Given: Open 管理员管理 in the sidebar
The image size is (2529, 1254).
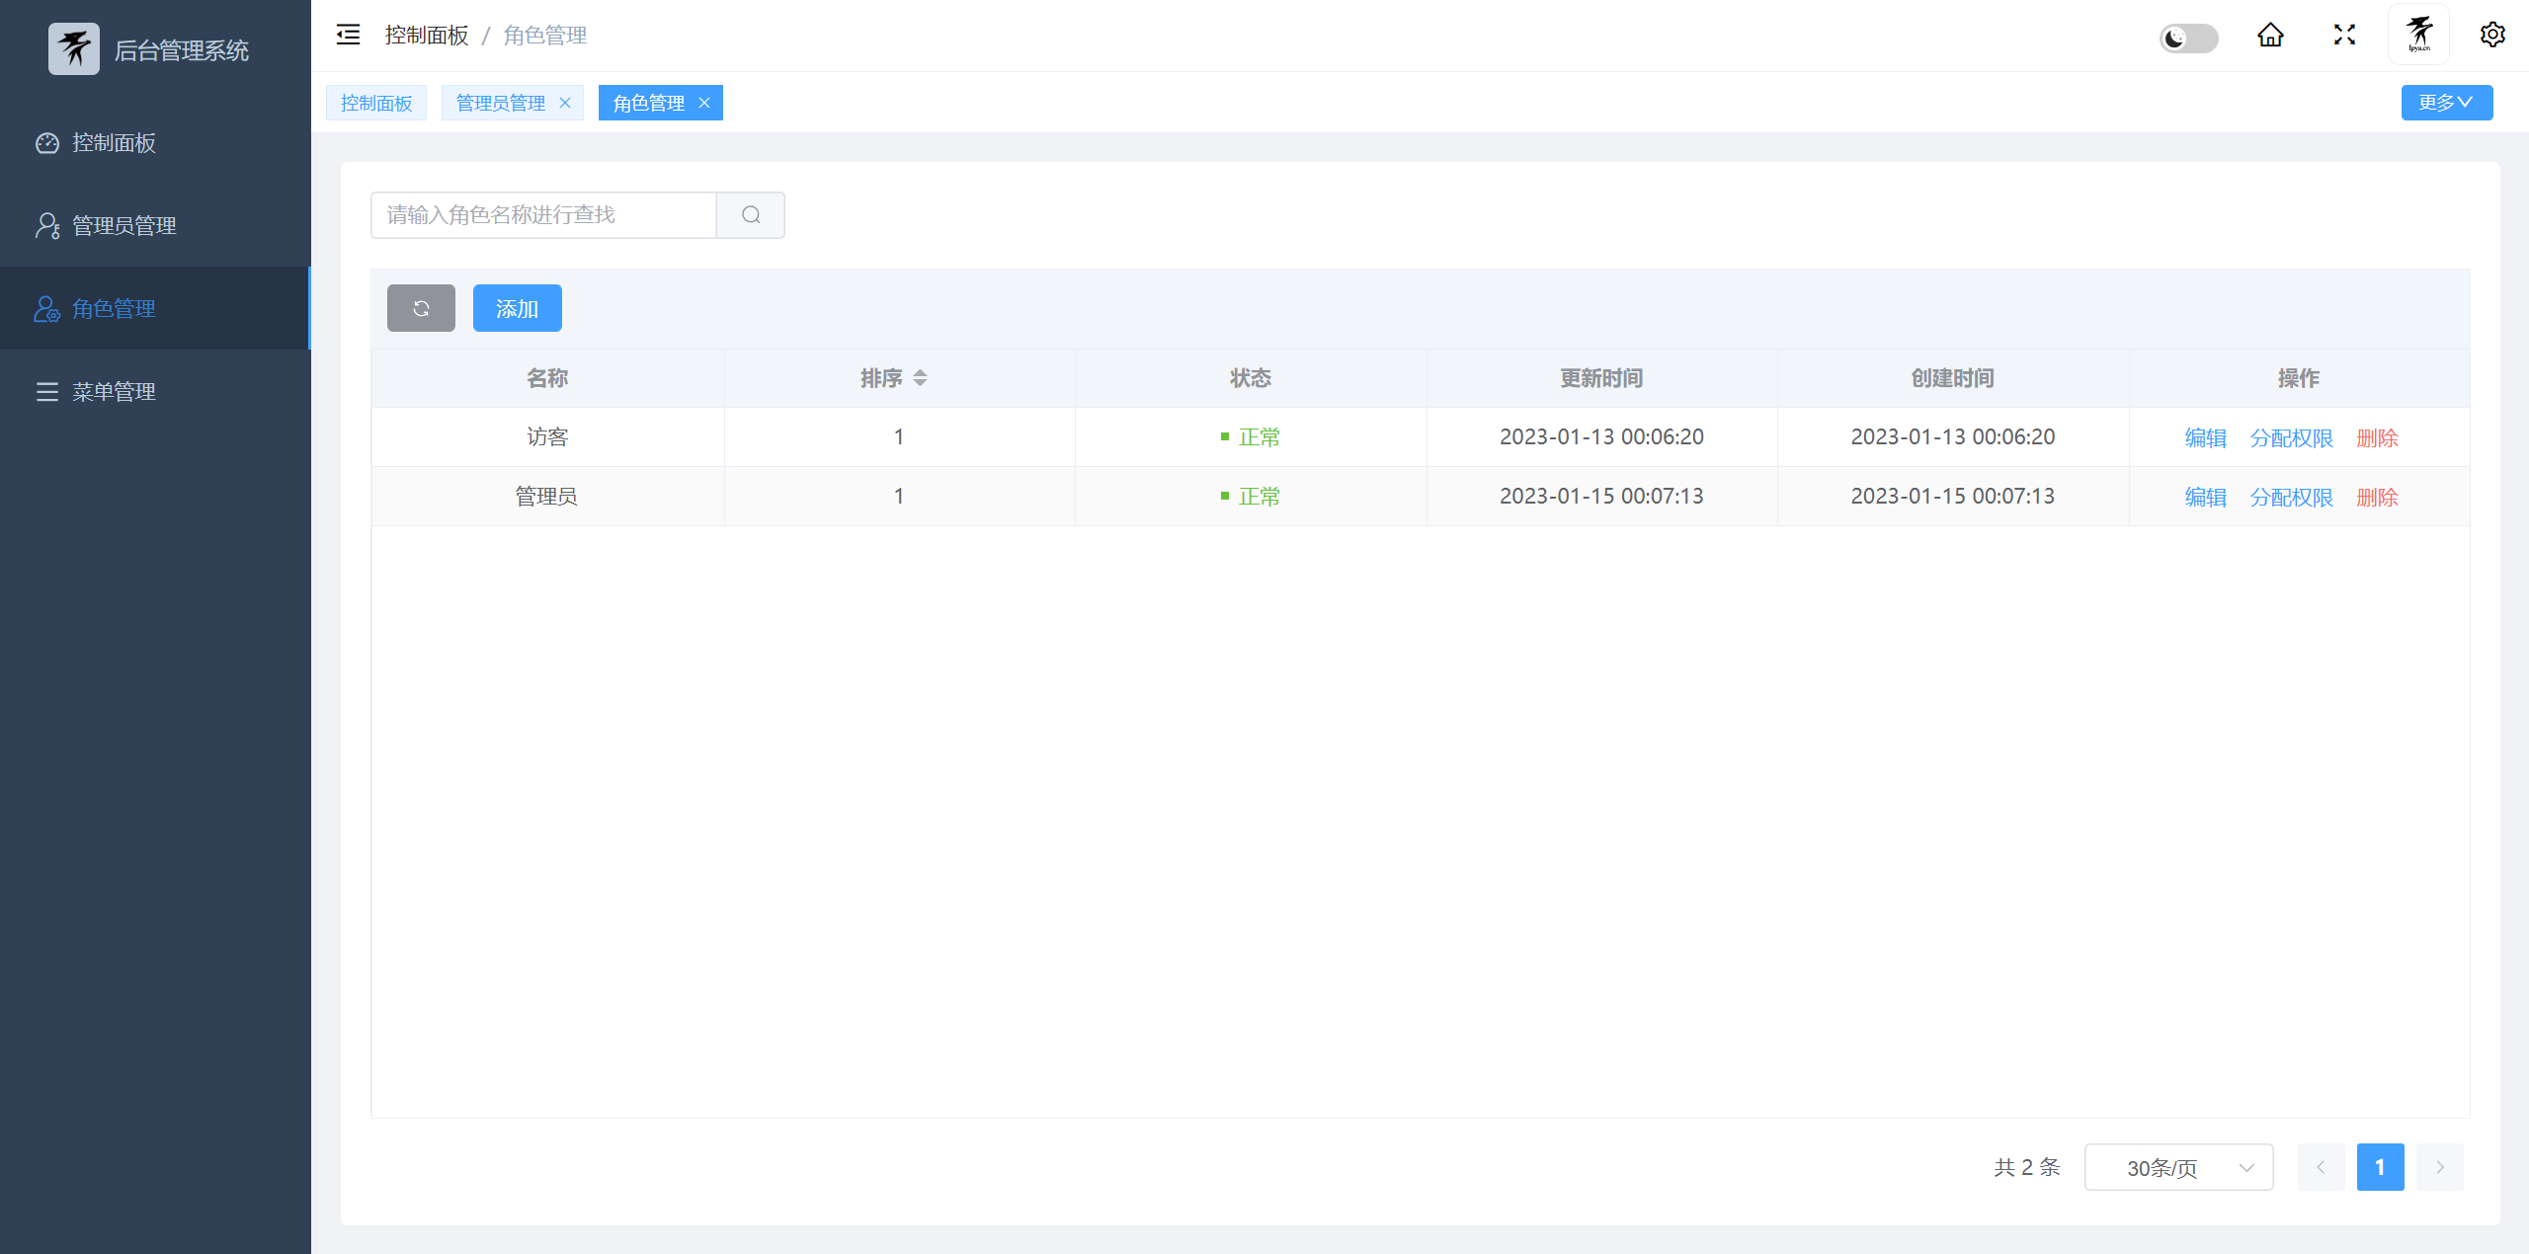Looking at the screenshot, I should tap(155, 226).
